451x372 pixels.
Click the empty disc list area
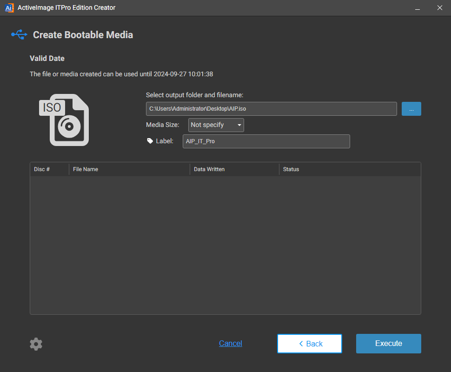click(x=225, y=244)
